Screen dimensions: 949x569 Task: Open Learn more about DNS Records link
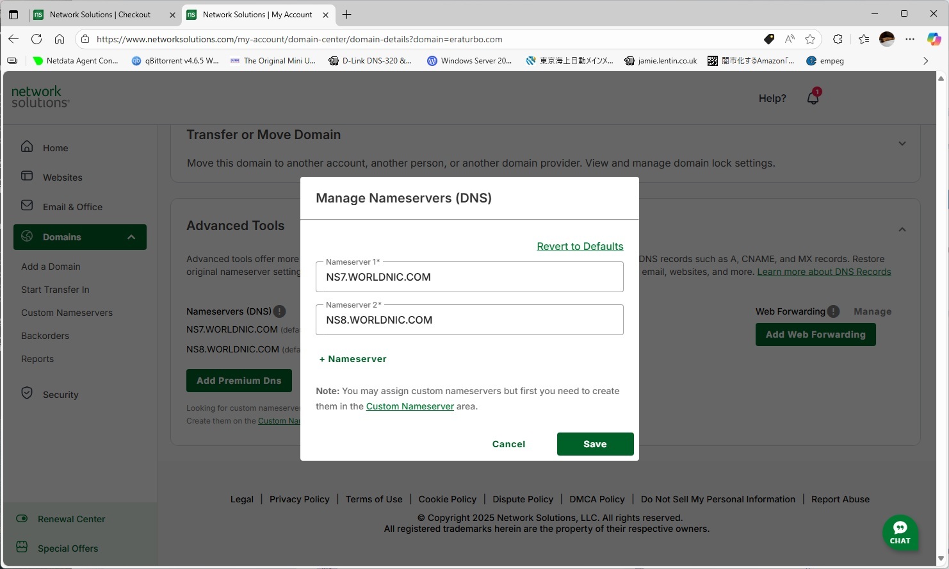tap(824, 272)
